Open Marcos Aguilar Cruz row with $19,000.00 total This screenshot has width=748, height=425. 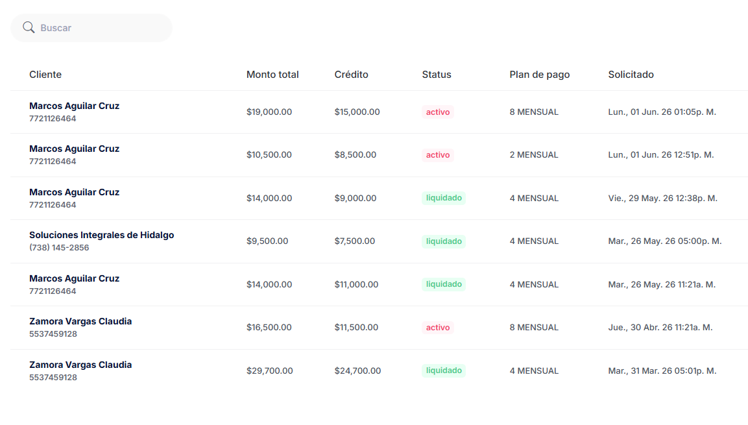pos(380,112)
